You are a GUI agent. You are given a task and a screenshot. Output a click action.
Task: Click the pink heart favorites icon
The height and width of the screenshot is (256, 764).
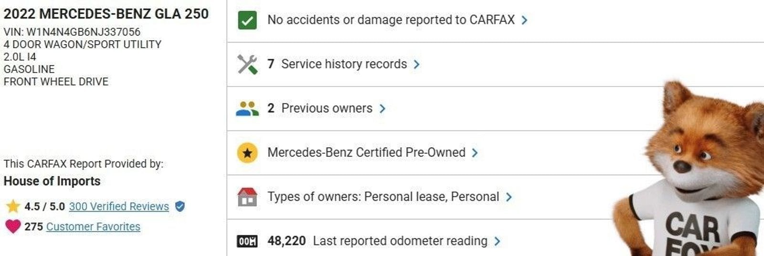[x=13, y=226]
